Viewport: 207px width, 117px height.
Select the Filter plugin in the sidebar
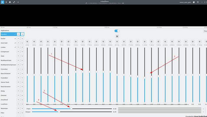8,113
